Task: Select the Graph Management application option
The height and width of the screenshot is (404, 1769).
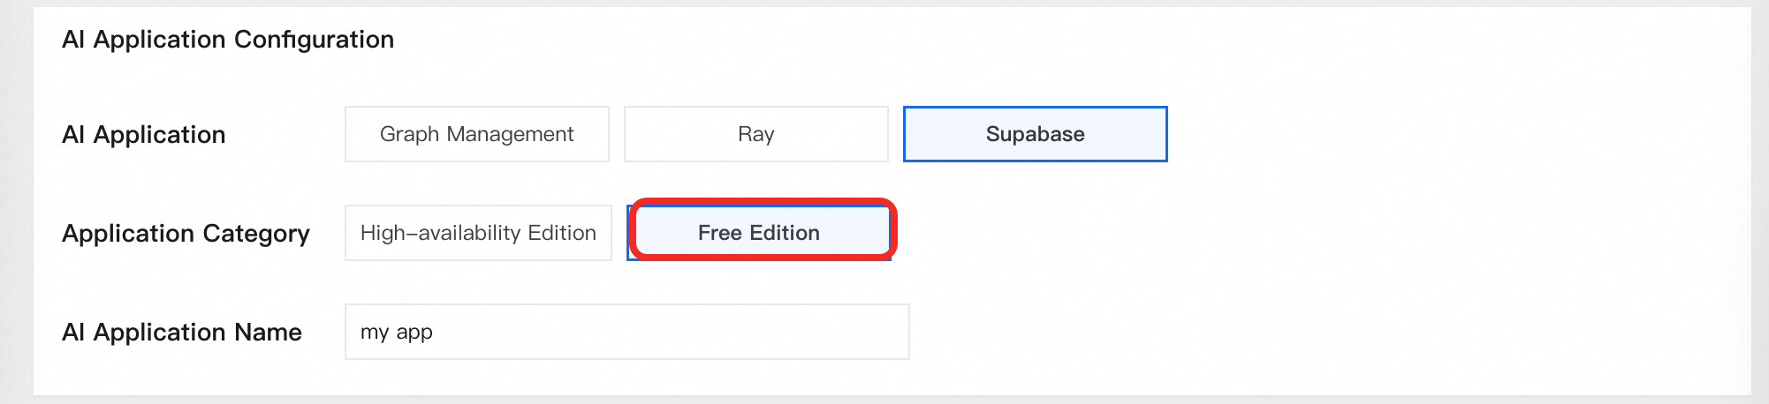Action: click(x=476, y=134)
